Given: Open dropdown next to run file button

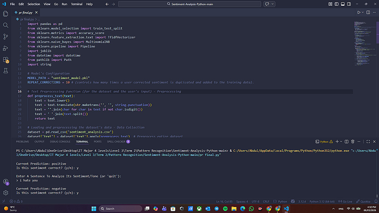Looking at the screenshot, I should pos(363,12).
